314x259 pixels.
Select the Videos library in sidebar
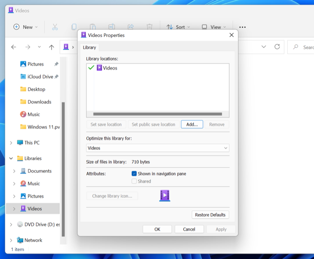33,209
